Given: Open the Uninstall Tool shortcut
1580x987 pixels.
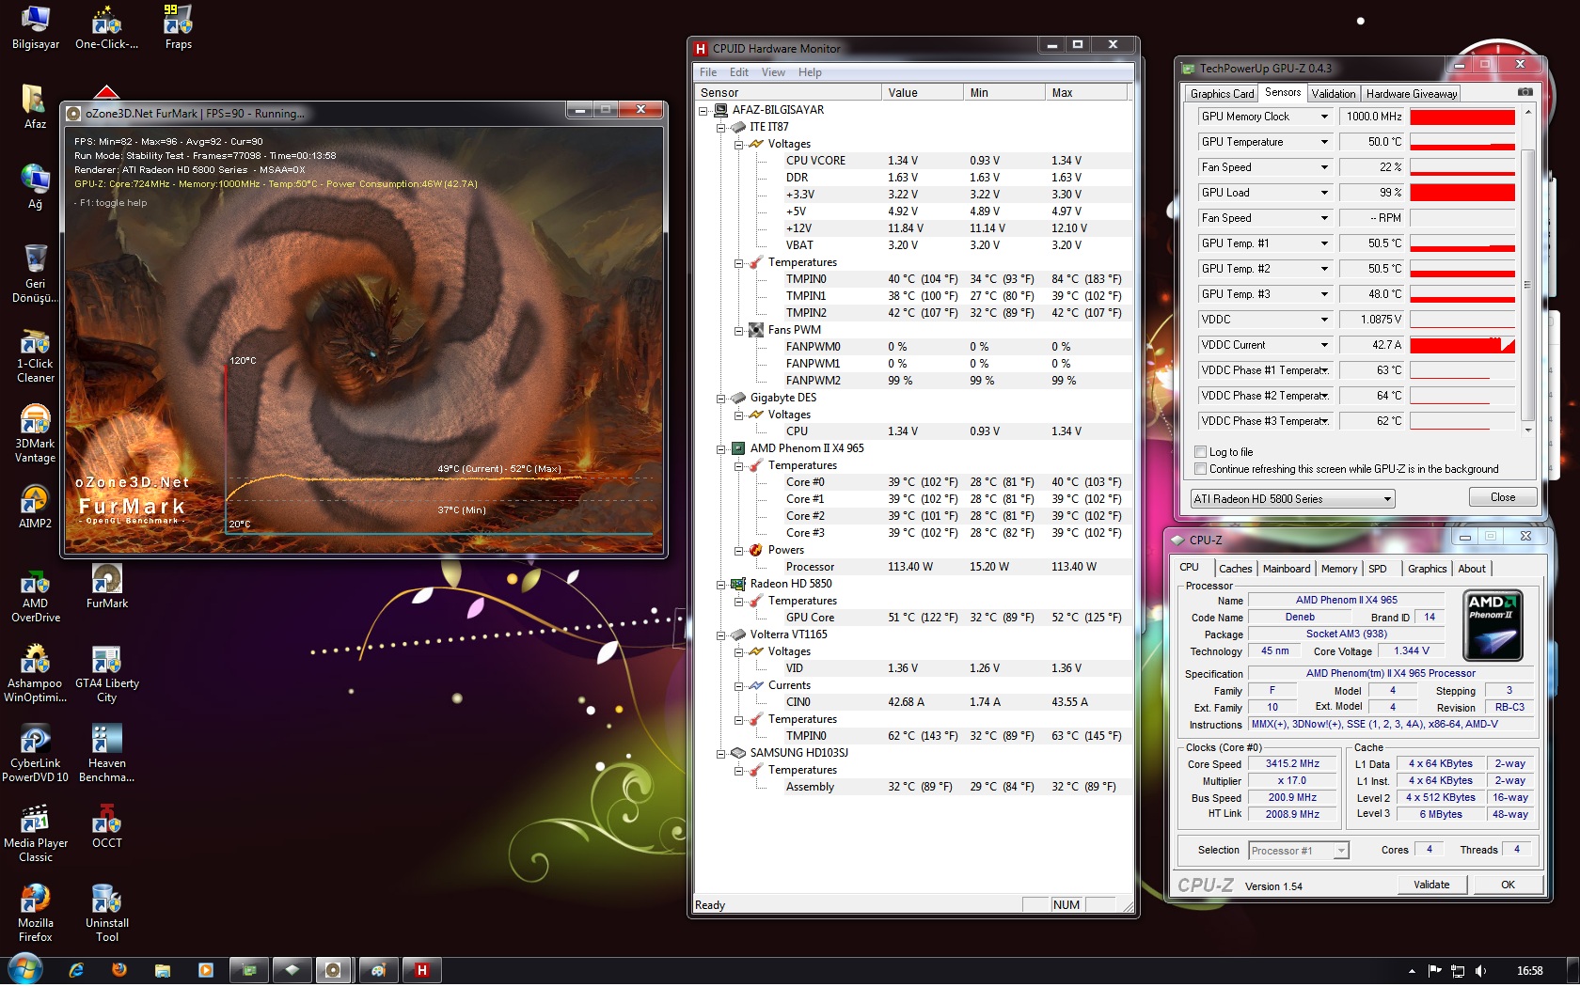Looking at the screenshot, I should click(106, 915).
